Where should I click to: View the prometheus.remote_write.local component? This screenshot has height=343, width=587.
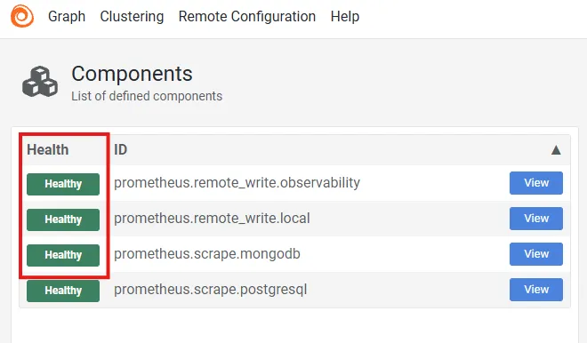point(535,219)
